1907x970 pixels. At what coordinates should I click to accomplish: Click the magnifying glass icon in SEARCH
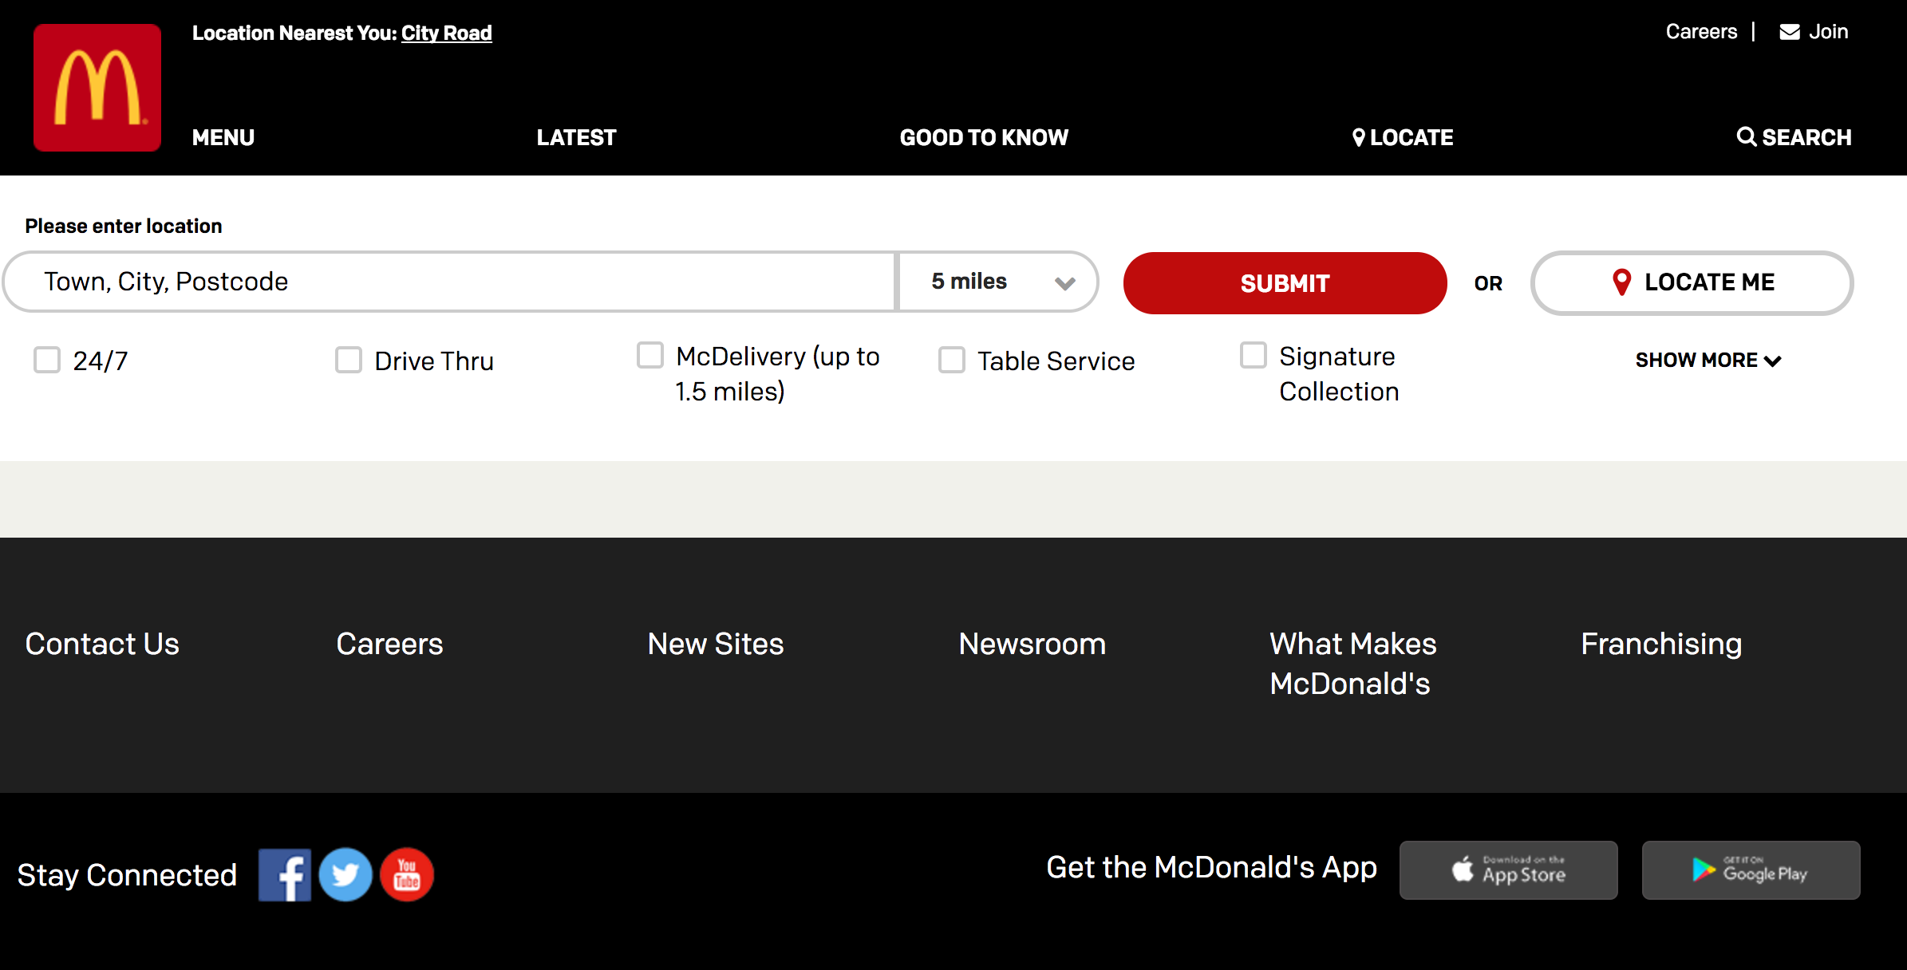pos(1746,137)
